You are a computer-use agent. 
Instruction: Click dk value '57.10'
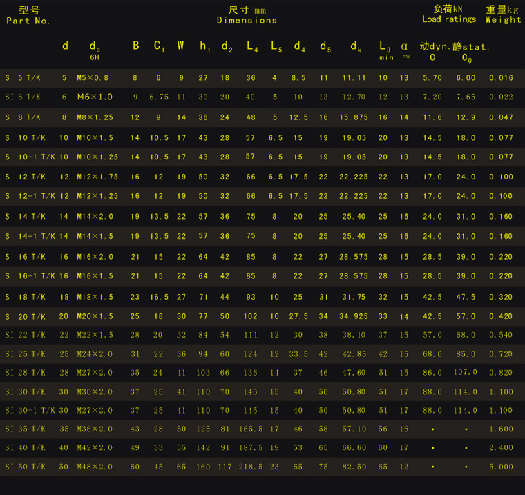point(354,429)
